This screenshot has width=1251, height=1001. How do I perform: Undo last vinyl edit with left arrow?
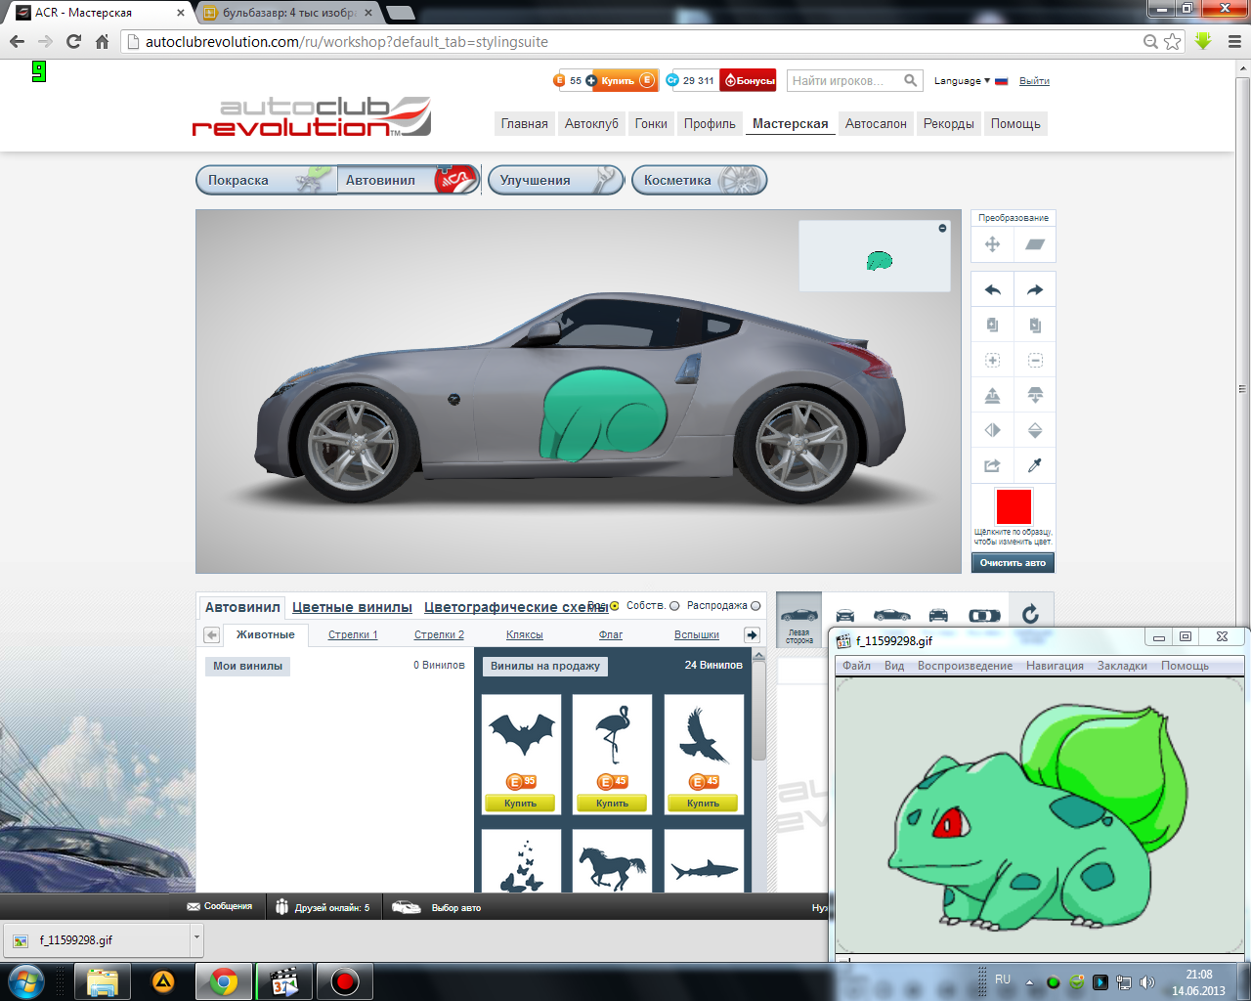click(992, 290)
